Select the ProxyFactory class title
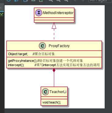The image size is (112, 113). click(x=59, y=46)
